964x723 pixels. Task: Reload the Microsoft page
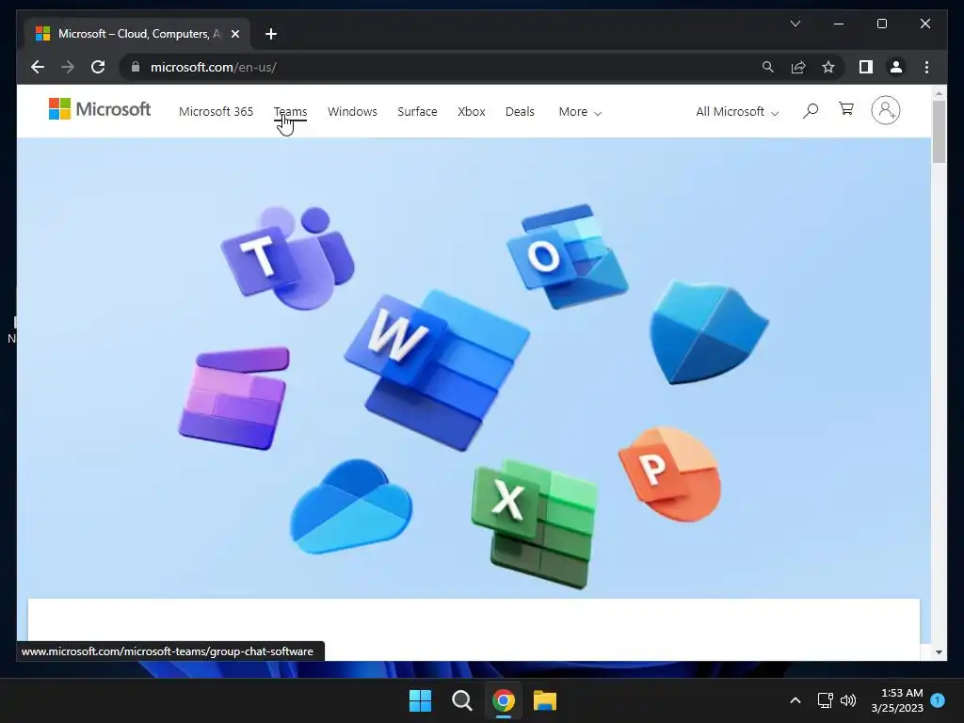pyautogui.click(x=98, y=67)
